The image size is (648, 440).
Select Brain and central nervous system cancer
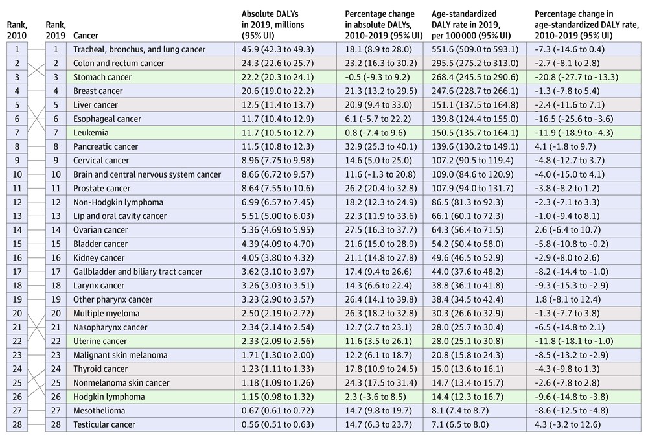click(x=146, y=174)
